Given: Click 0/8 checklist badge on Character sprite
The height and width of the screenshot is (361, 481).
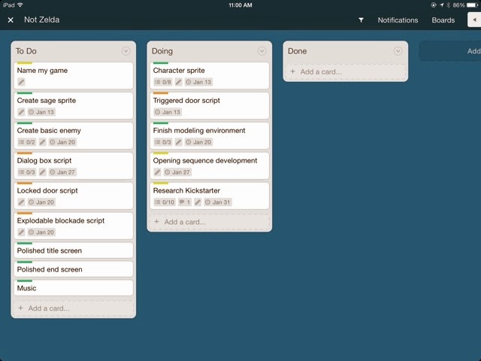Looking at the screenshot, I should (x=163, y=82).
